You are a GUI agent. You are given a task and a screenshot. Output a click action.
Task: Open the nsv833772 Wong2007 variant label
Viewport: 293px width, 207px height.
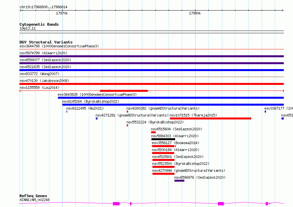(x=40, y=74)
